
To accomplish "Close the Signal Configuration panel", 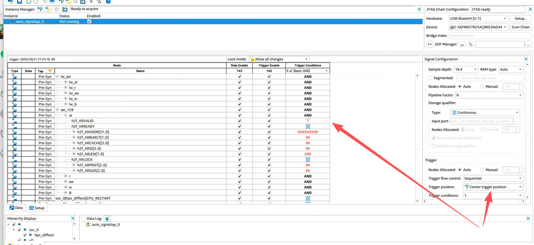I will point(526,59).
